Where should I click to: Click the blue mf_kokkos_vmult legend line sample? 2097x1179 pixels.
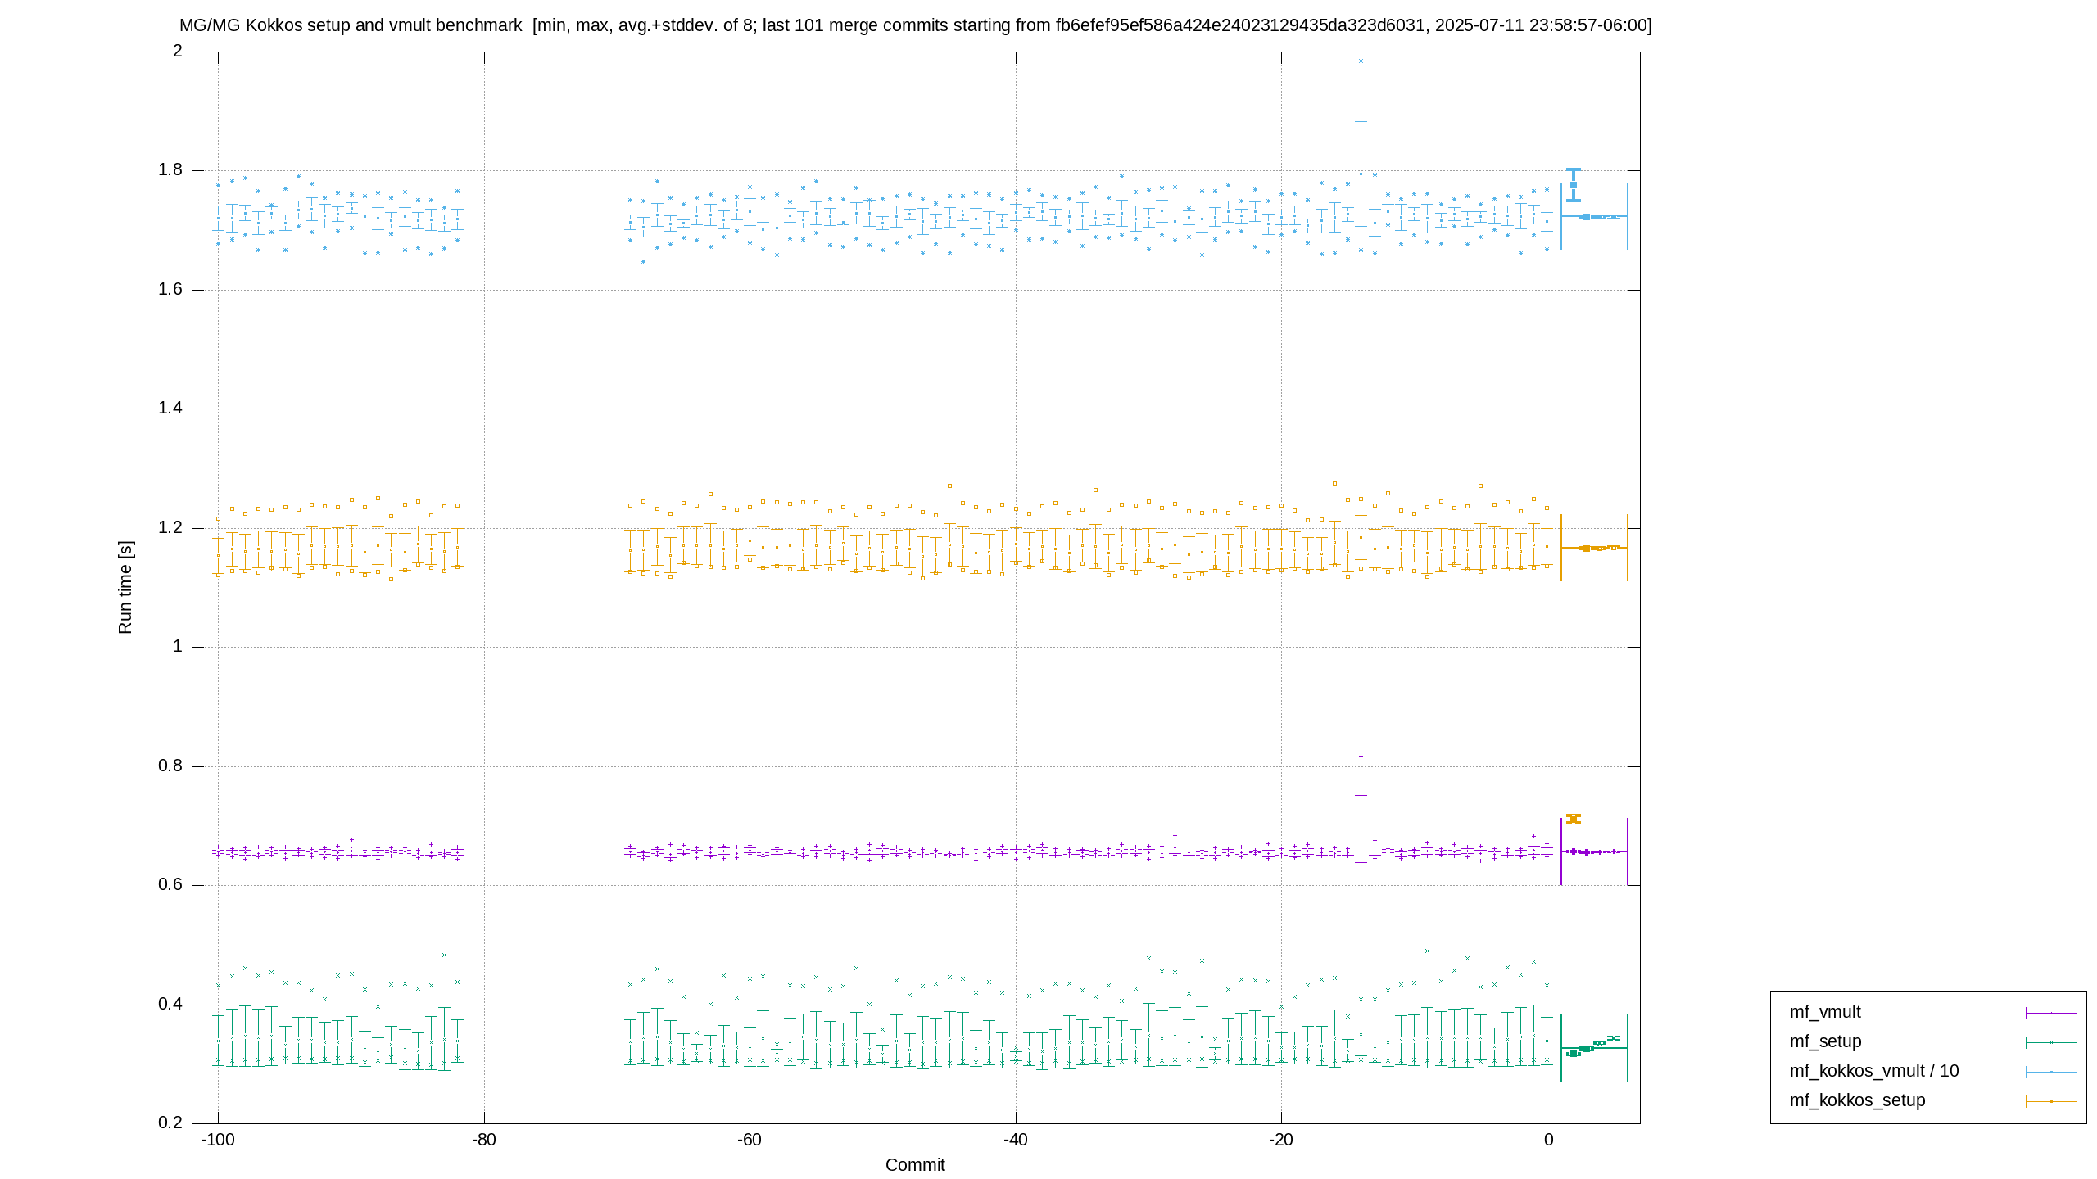tap(2051, 1072)
